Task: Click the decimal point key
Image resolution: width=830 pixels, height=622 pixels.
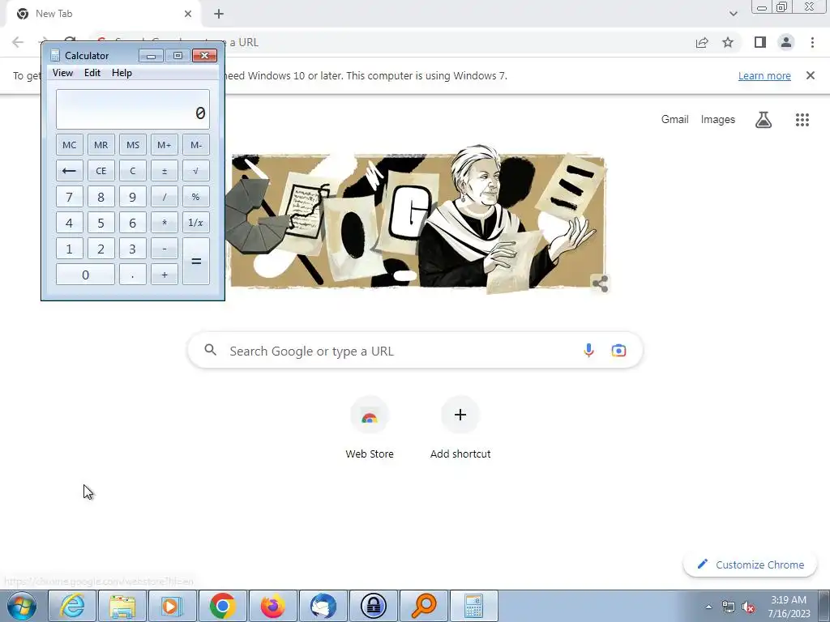Action: tap(133, 275)
